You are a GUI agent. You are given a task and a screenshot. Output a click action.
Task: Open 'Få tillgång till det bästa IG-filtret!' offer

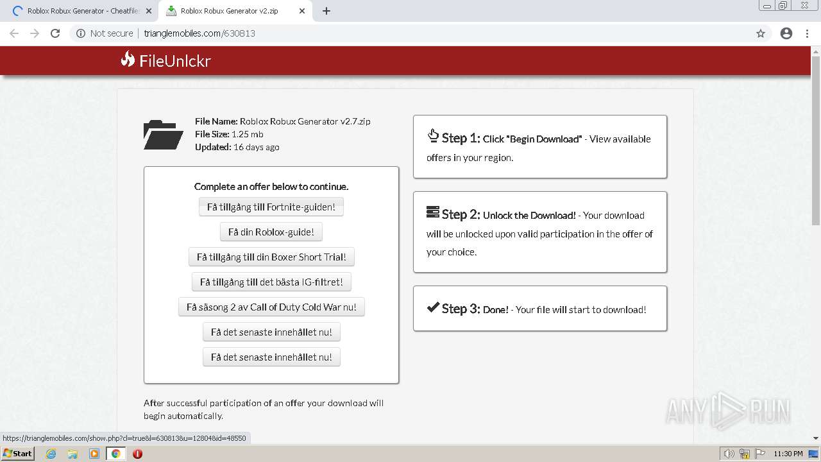point(271,282)
